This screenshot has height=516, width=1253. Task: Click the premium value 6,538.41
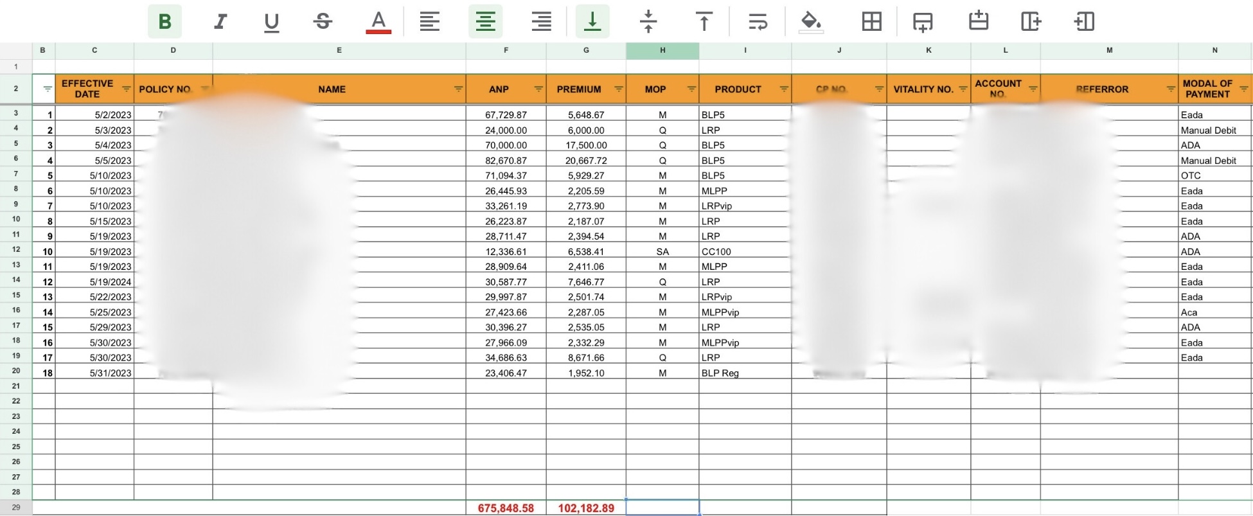586,252
